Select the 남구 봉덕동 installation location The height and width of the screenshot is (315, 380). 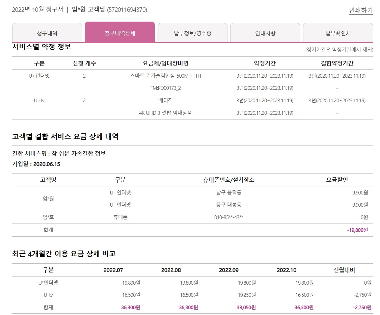pos(228,192)
